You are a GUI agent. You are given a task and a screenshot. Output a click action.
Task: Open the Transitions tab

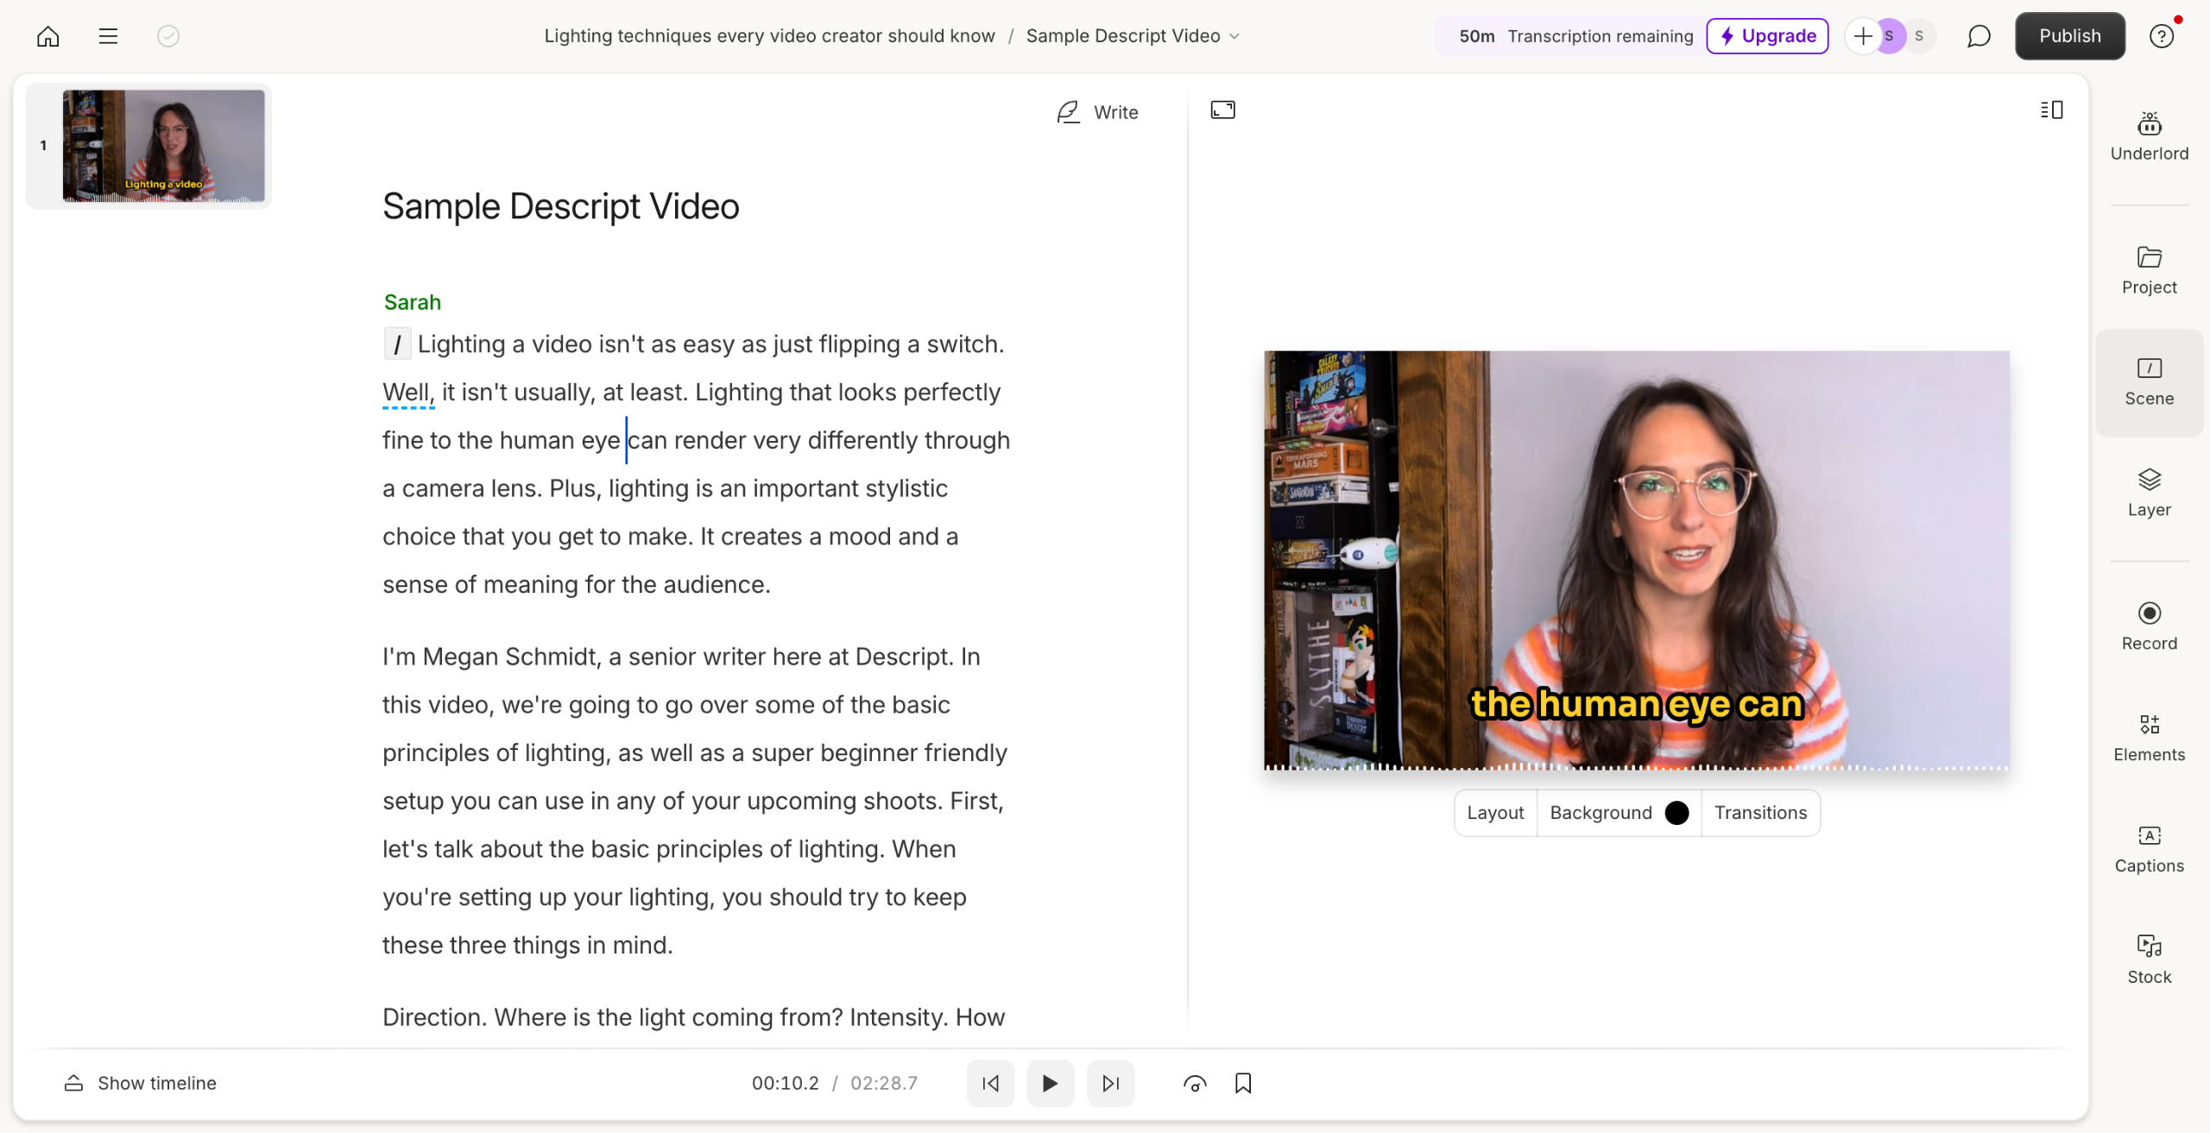click(x=1760, y=813)
